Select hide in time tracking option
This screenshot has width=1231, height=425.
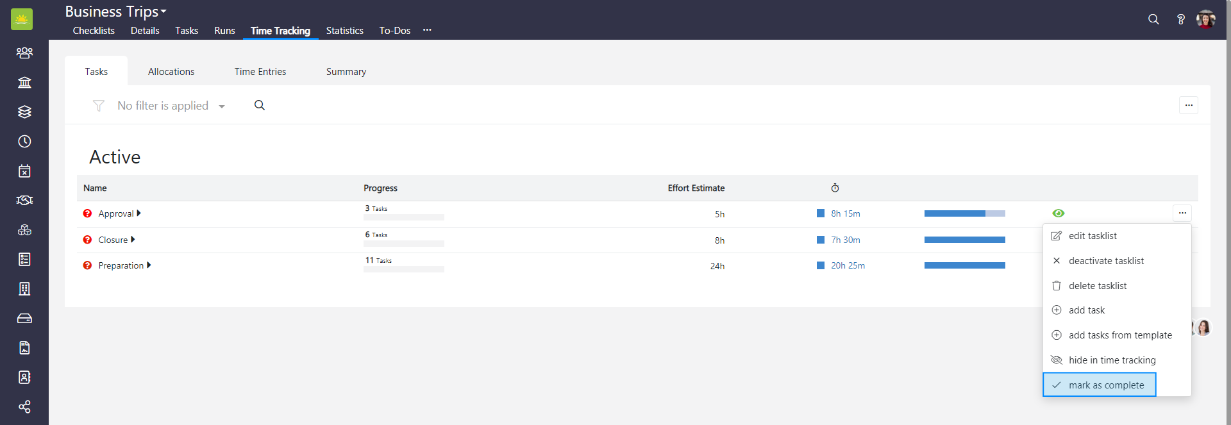1112,360
